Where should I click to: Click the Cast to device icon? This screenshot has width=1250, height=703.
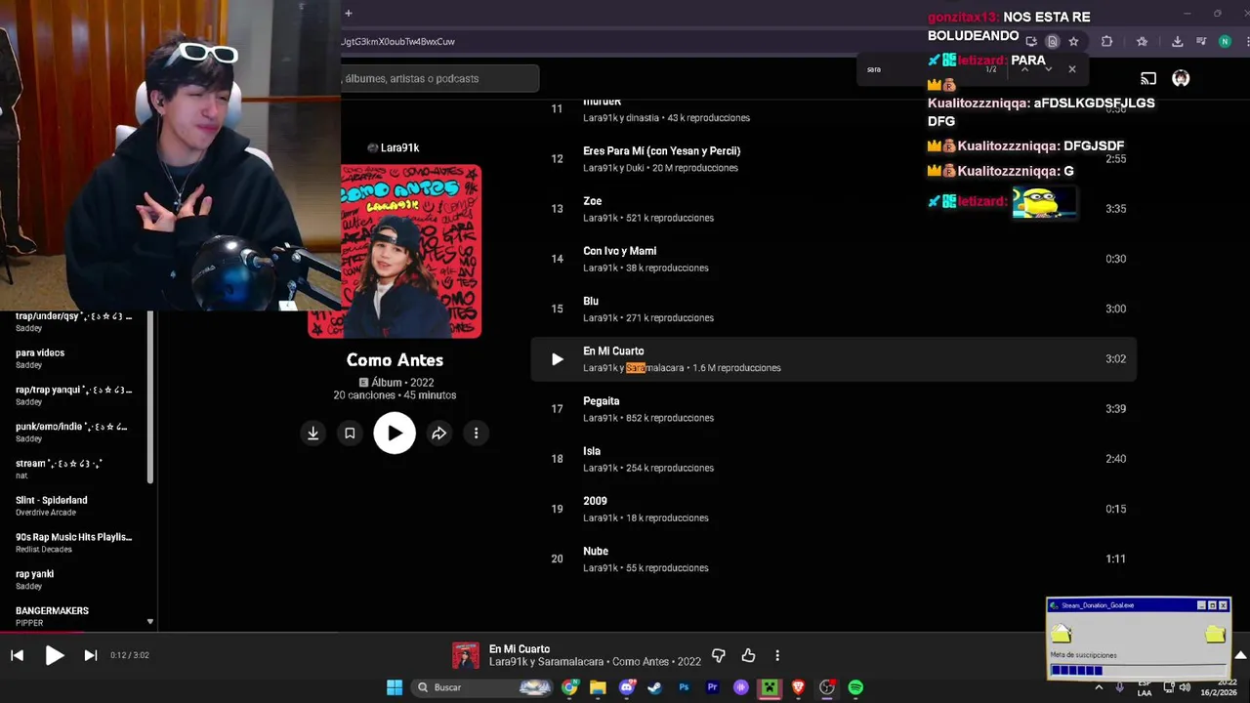pos(1148,78)
